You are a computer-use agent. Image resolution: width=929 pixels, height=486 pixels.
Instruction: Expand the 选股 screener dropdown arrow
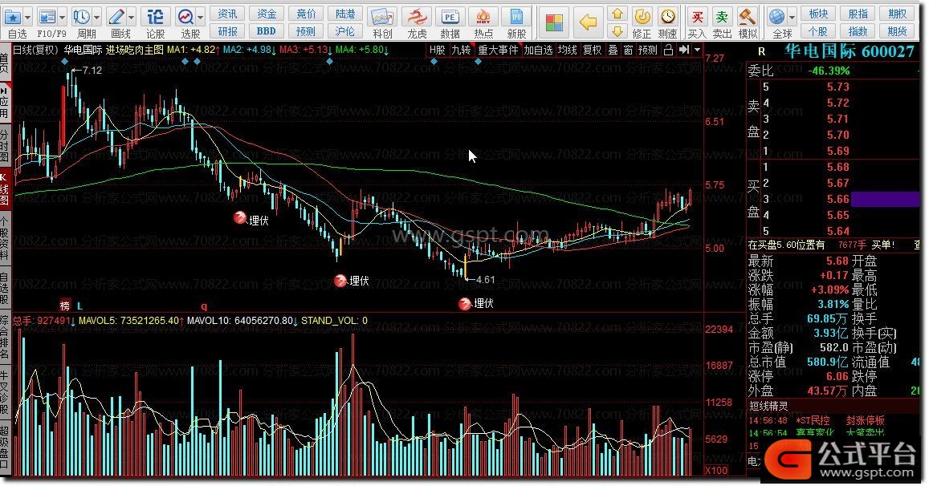pos(200,17)
